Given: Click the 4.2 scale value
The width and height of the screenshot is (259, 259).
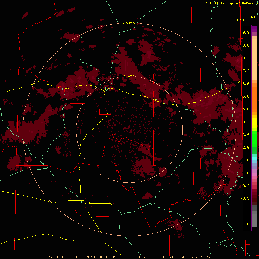Looking at the screenshot, I should tap(246, 122).
